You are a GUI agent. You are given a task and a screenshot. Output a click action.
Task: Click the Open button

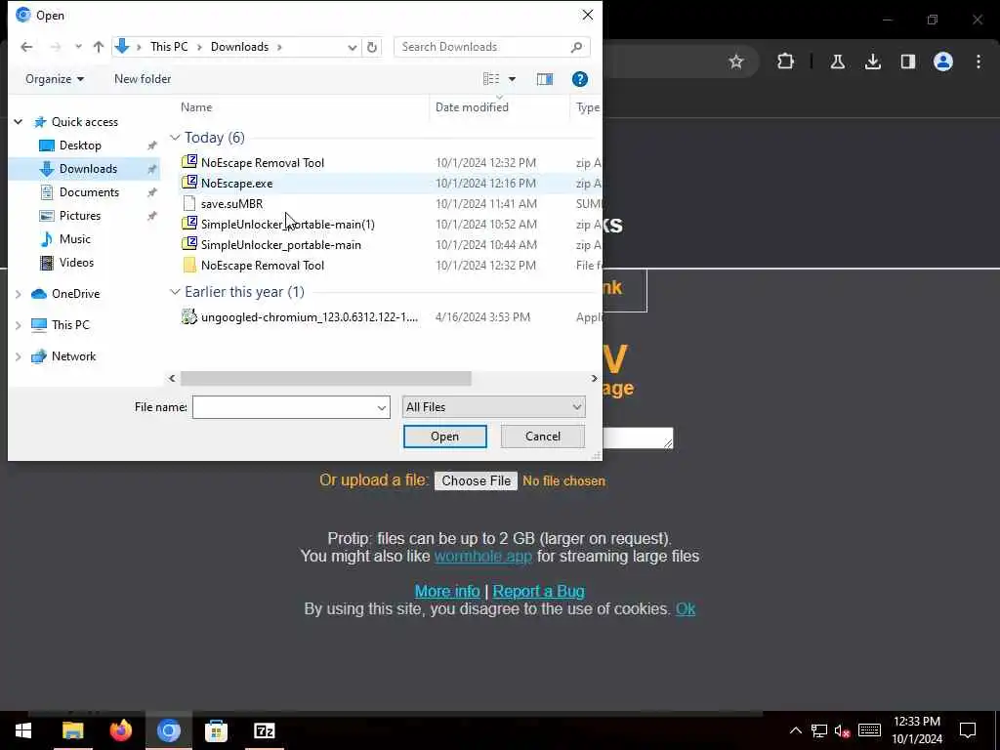click(444, 437)
